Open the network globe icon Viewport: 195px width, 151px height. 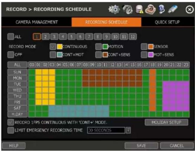162,9
